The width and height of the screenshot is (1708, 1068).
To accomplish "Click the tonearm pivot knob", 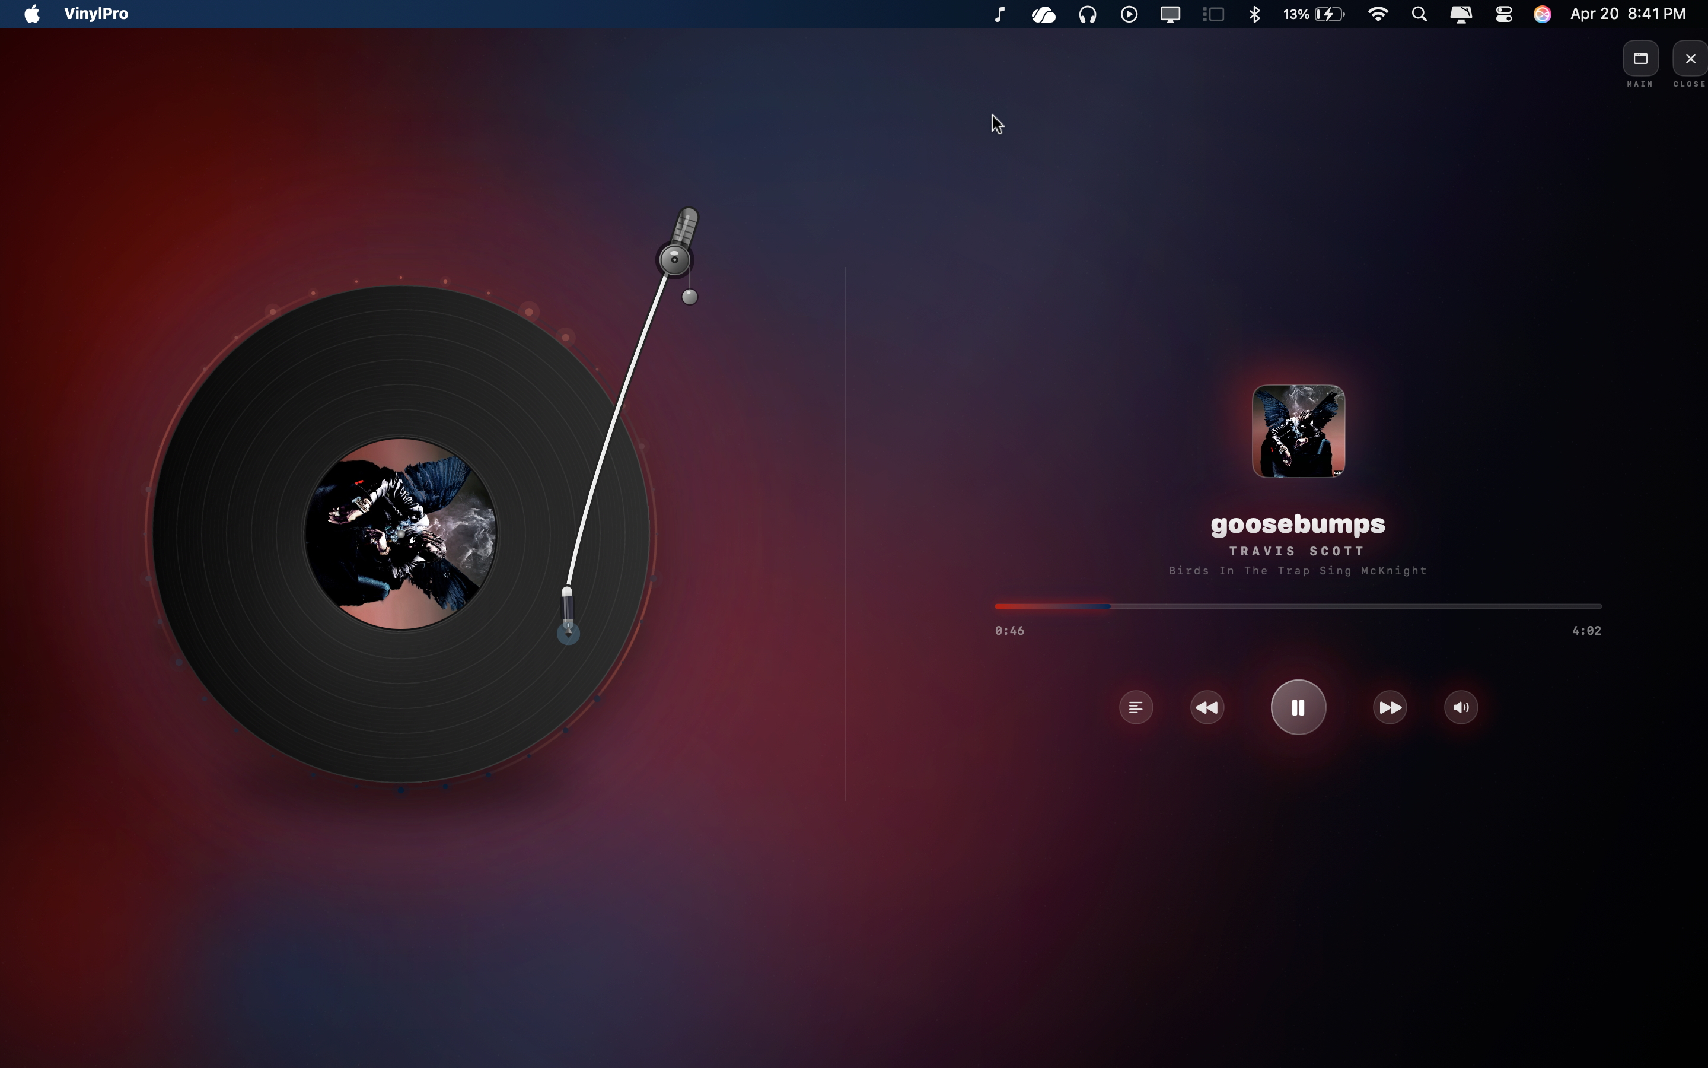I will 675,259.
